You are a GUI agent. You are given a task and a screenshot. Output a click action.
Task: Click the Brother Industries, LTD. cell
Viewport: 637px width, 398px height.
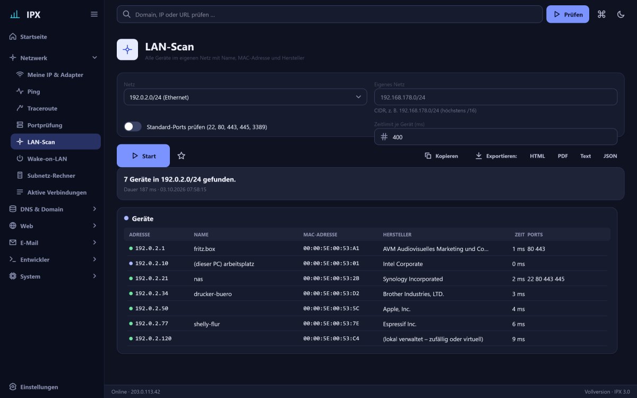tap(414, 293)
